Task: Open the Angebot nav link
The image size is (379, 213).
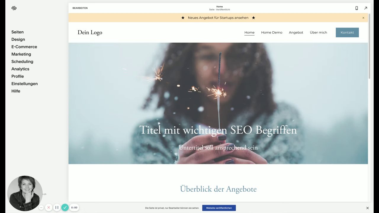Action: [x=296, y=33]
